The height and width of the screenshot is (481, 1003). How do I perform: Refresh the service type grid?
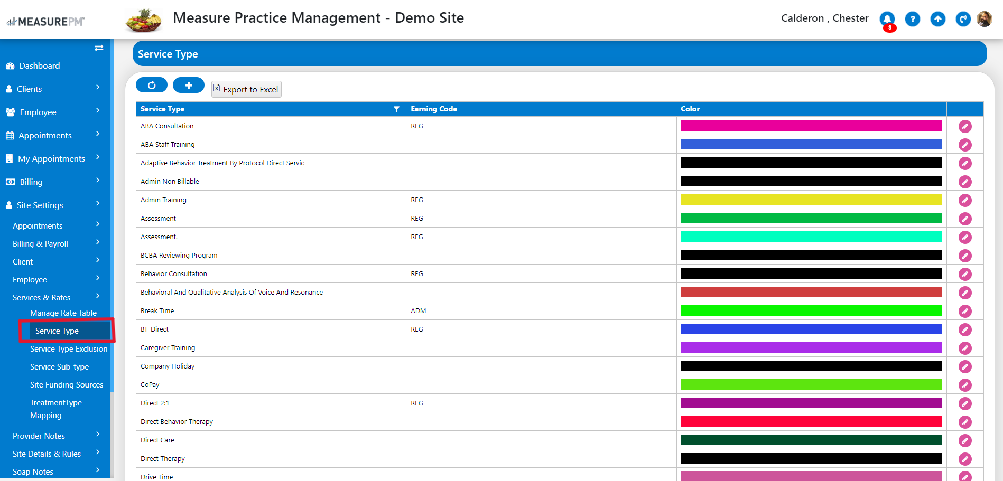pyautogui.click(x=152, y=85)
